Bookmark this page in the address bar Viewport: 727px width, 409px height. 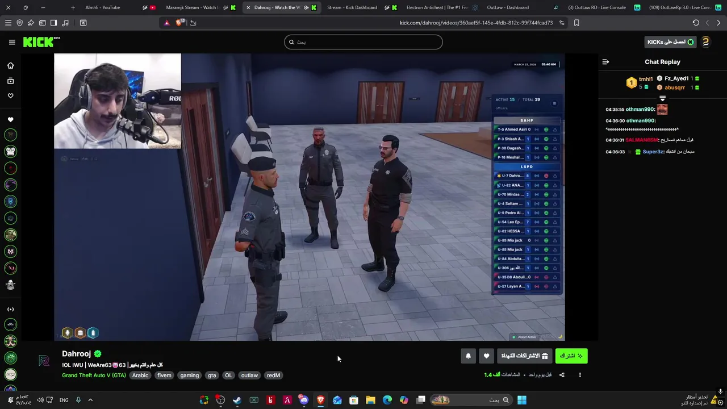pos(576,23)
